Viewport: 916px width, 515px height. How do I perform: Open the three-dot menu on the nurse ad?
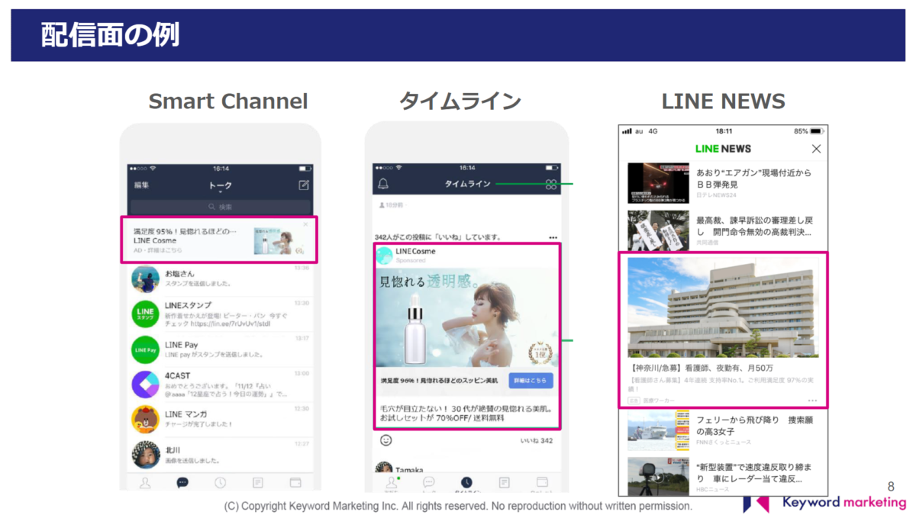pyautogui.click(x=812, y=401)
